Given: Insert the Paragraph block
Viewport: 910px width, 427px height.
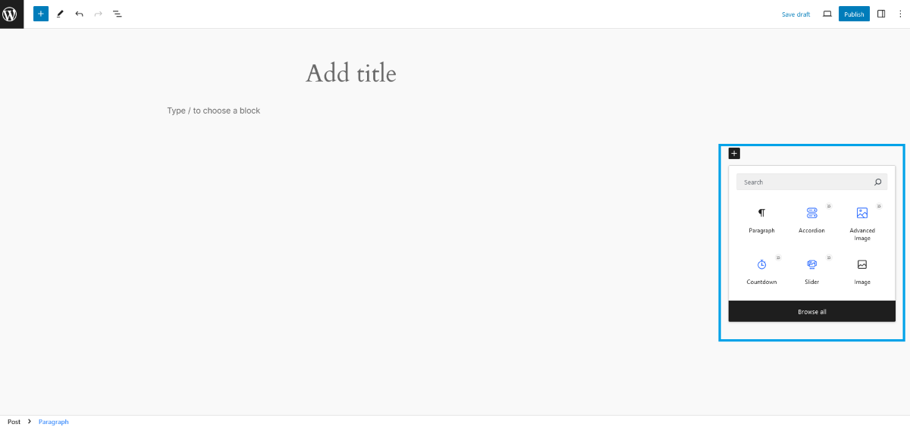Looking at the screenshot, I should [761, 220].
